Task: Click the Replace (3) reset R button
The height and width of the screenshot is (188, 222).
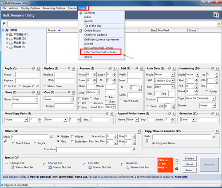Action: (x=73, y=69)
